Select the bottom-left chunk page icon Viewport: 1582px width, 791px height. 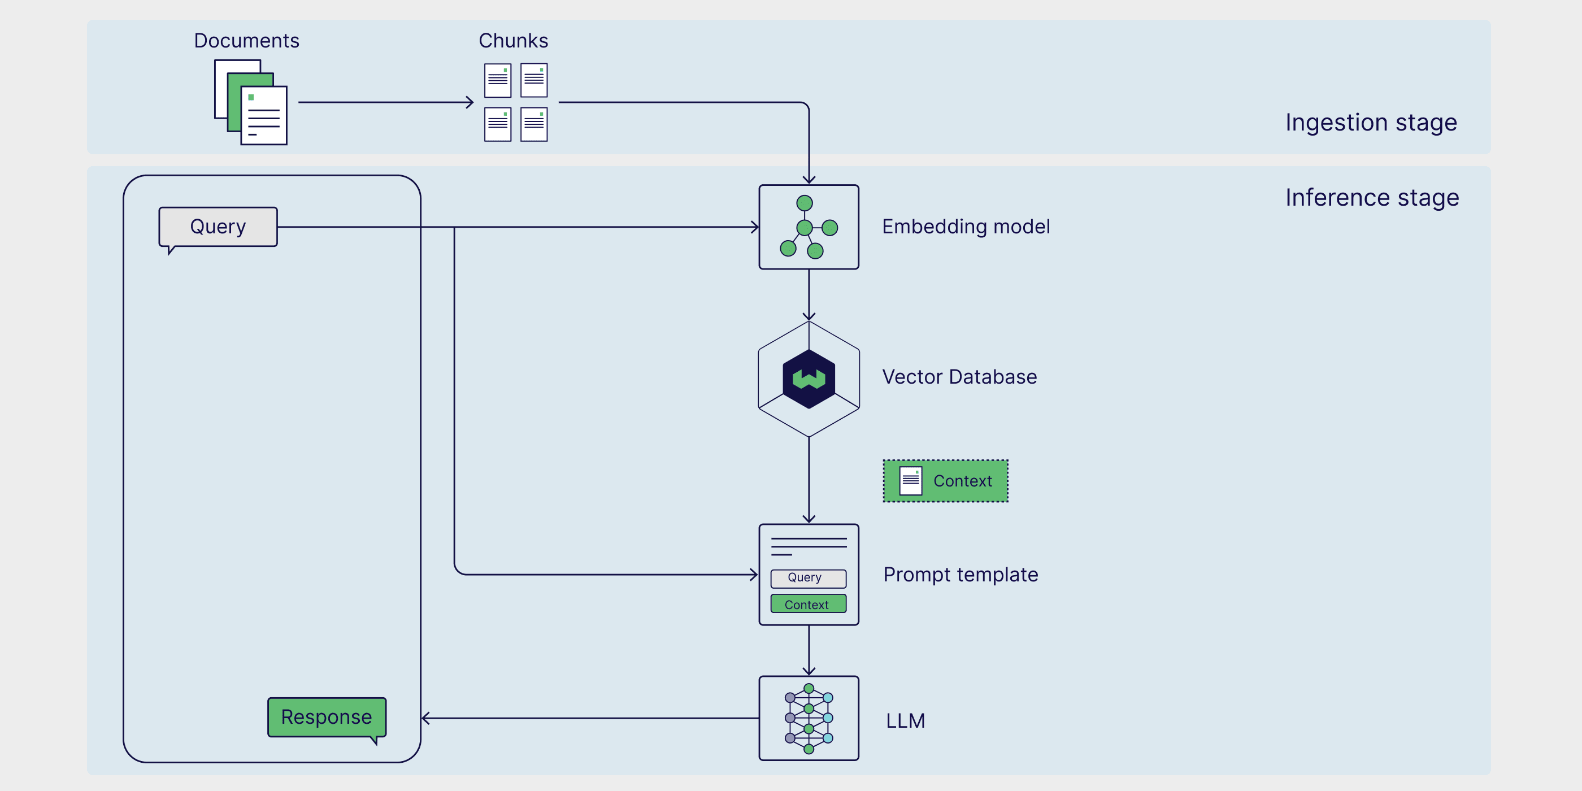point(497,124)
